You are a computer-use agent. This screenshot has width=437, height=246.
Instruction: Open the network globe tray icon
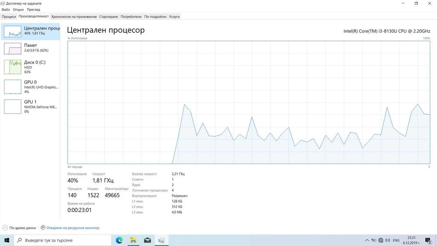pyautogui.click(x=381, y=240)
